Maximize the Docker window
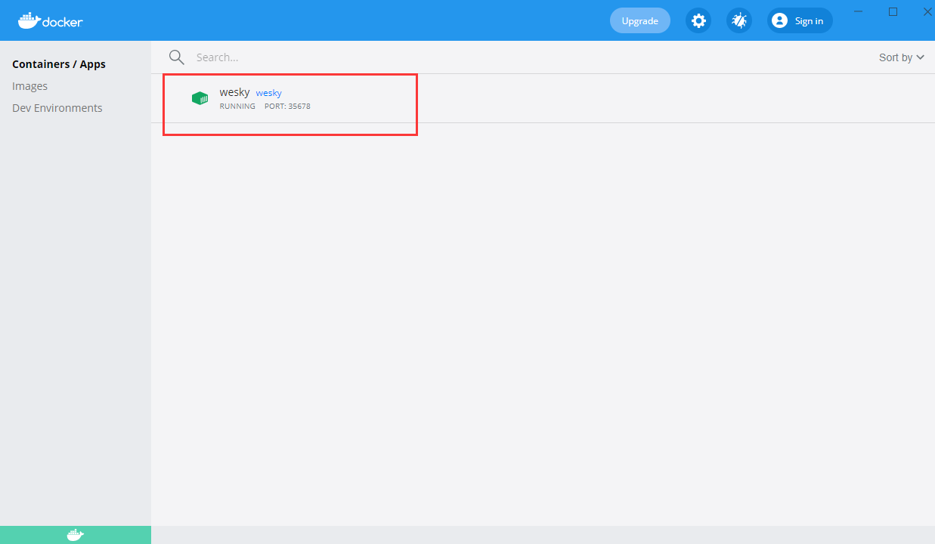Viewport: 935px width, 544px height. click(x=893, y=11)
